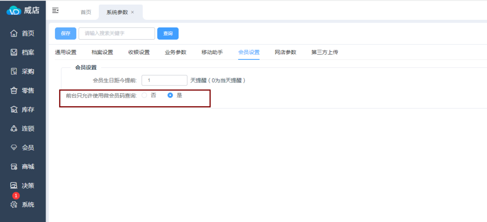Viewport: 487px width, 222px height.
Task: Select the 采购 purchasing sidebar icon
Action: 14,72
